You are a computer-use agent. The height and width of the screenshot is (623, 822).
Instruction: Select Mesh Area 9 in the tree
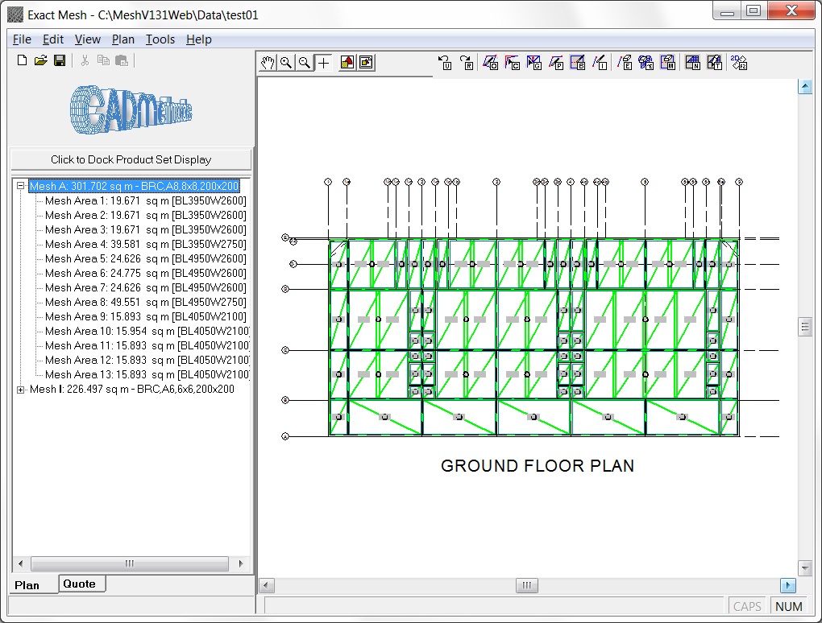pyautogui.click(x=145, y=317)
